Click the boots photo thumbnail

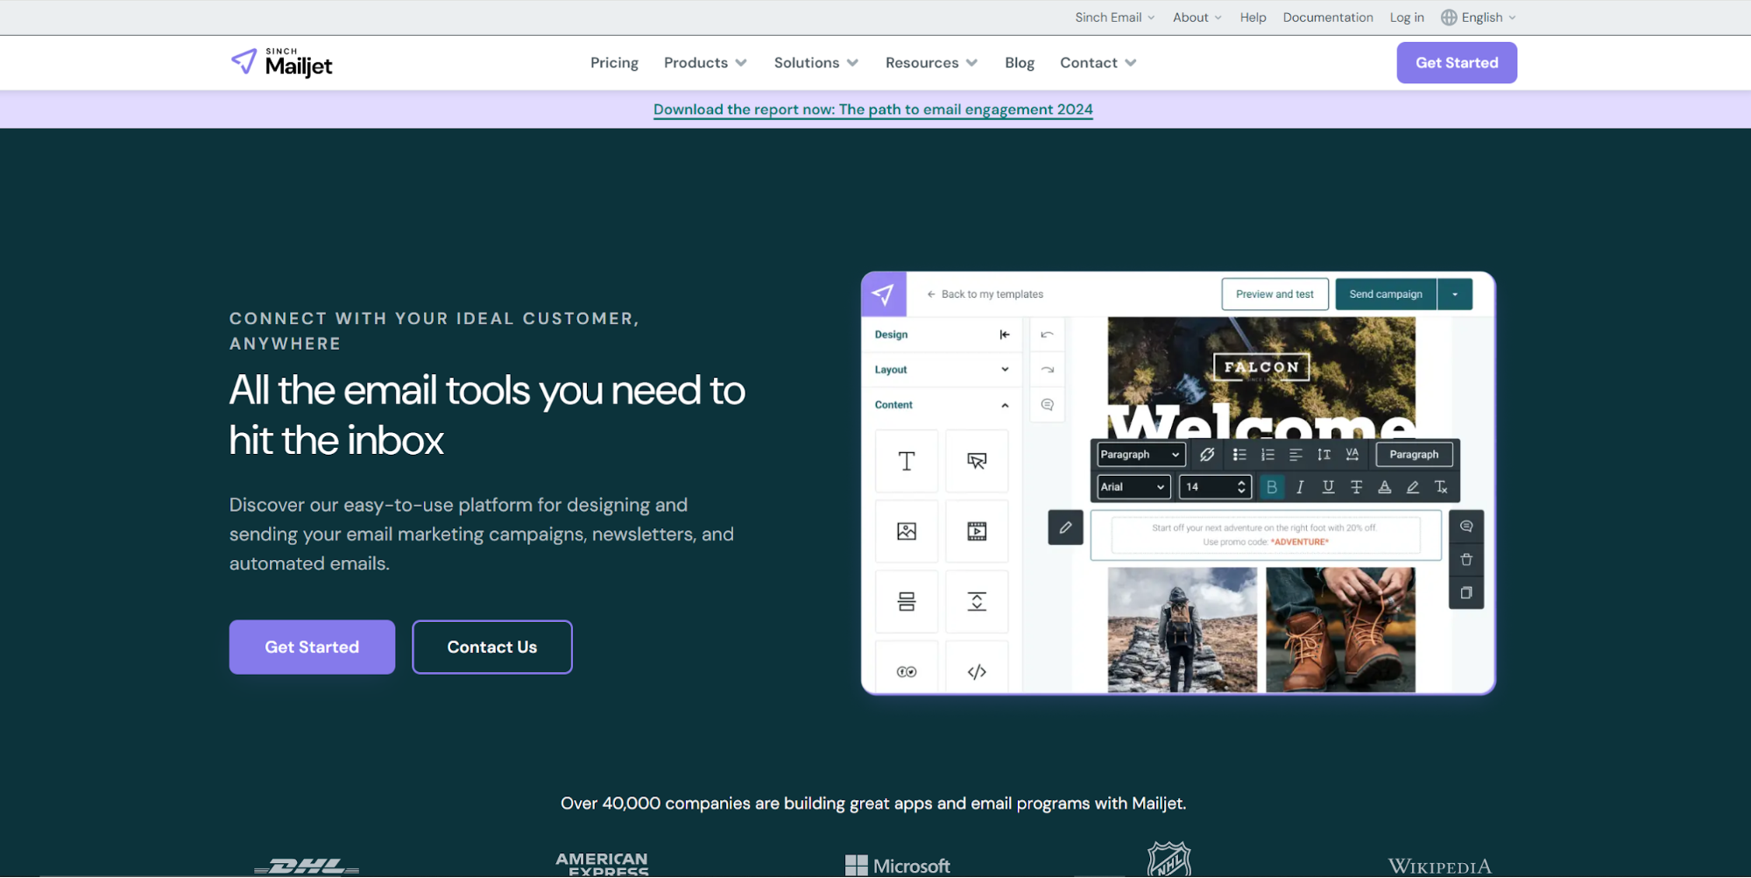coord(1340,629)
